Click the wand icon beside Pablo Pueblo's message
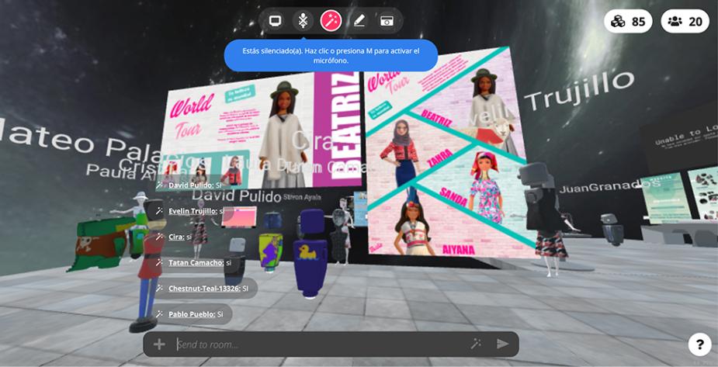 click(160, 314)
